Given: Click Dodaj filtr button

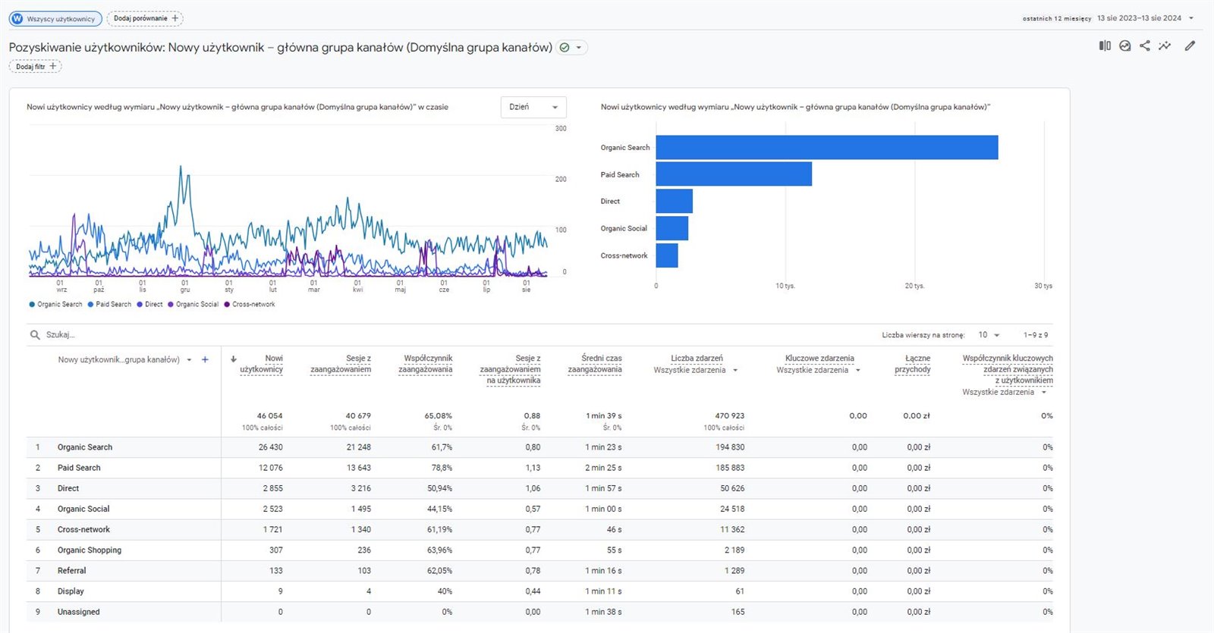Looking at the screenshot, I should (x=36, y=67).
